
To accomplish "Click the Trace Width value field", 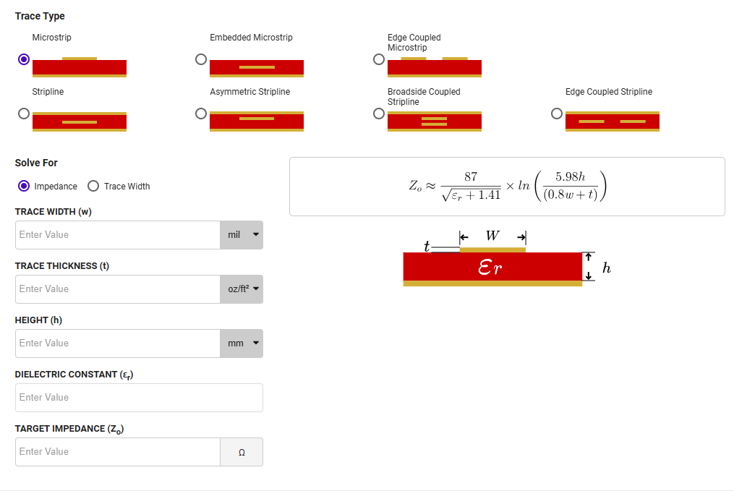I will coord(117,235).
